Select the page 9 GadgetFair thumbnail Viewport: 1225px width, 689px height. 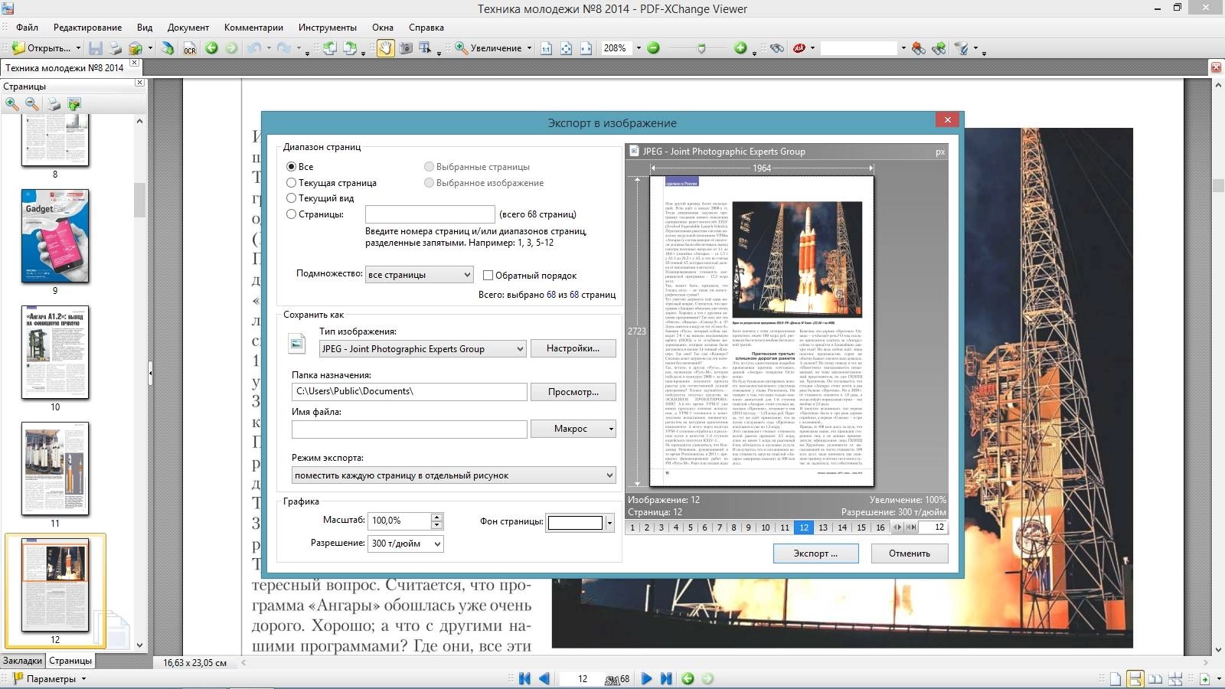[55, 236]
